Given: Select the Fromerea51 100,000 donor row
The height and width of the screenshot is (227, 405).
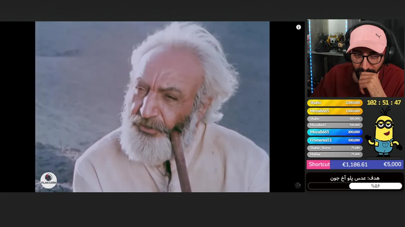Looking at the screenshot, I should point(335,140).
